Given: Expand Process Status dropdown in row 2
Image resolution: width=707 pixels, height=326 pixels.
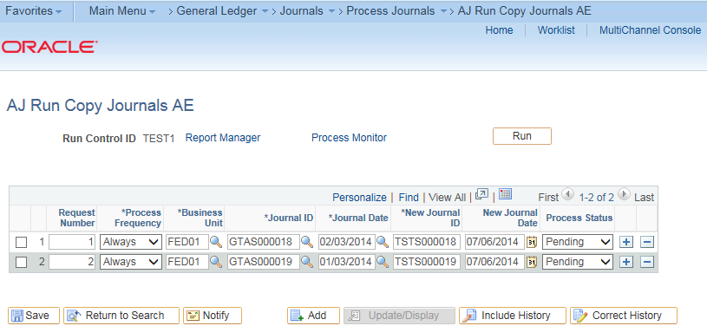Looking at the screenshot, I should [x=577, y=262].
